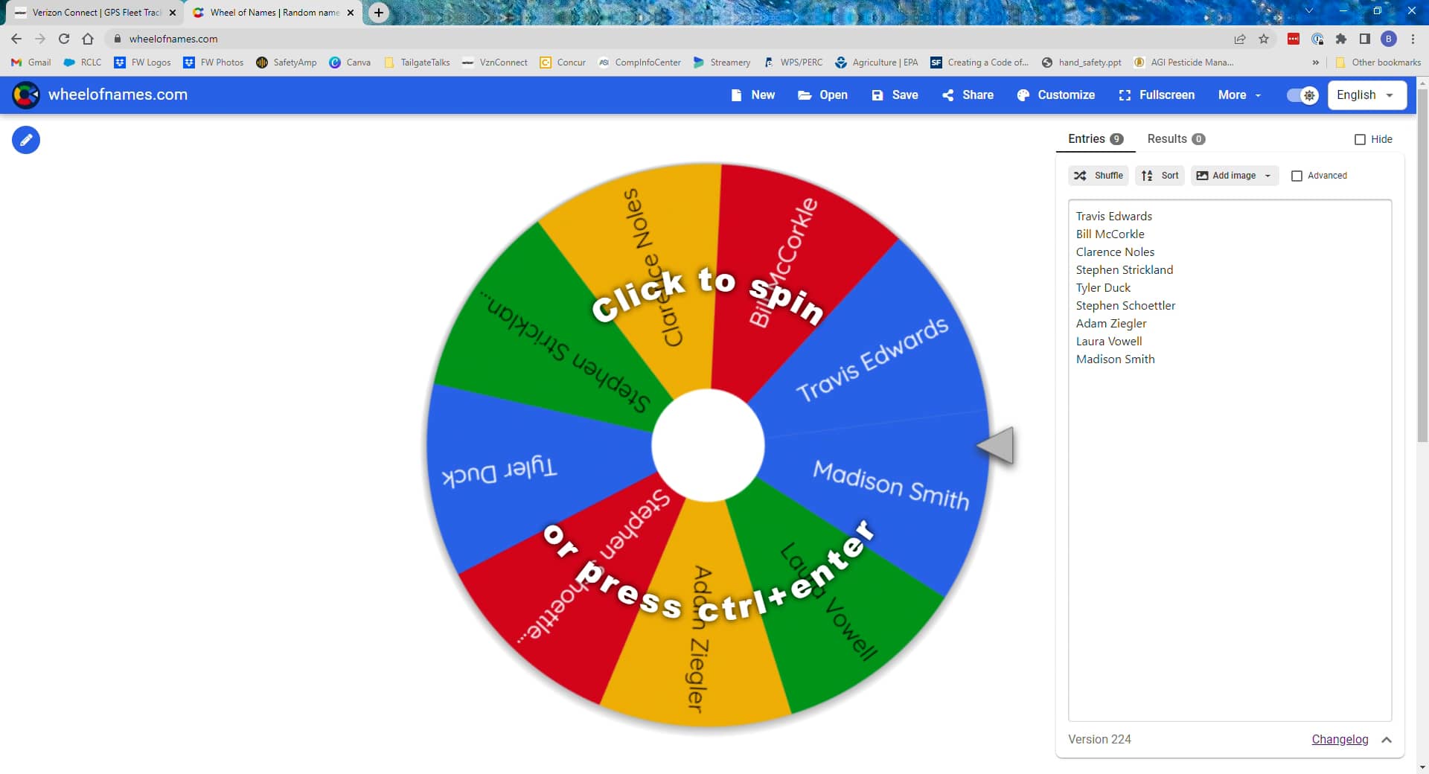Open the English language dropdown
Viewport: 1429px width, 774px height.
click(1367, 95)
